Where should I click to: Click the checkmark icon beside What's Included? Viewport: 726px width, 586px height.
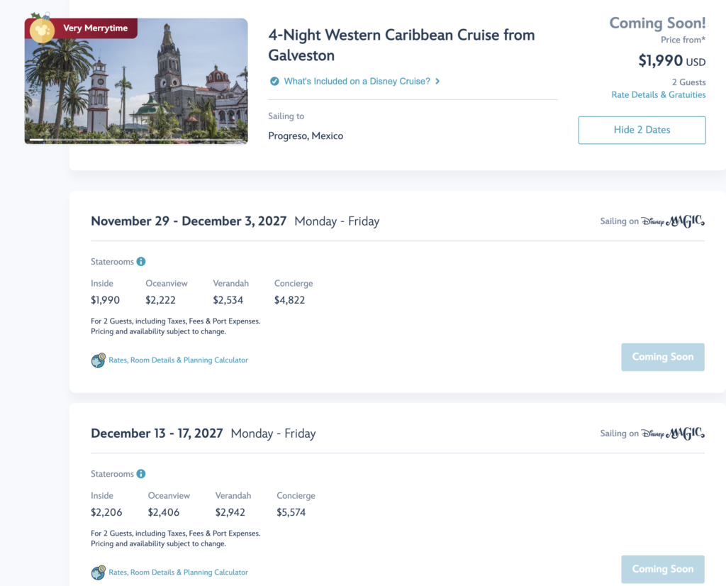(274, 82)
